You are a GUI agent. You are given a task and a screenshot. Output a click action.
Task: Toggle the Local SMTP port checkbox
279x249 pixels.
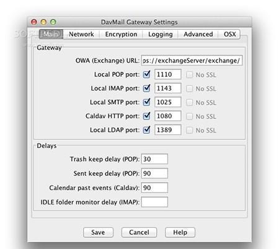pos(146,102)
